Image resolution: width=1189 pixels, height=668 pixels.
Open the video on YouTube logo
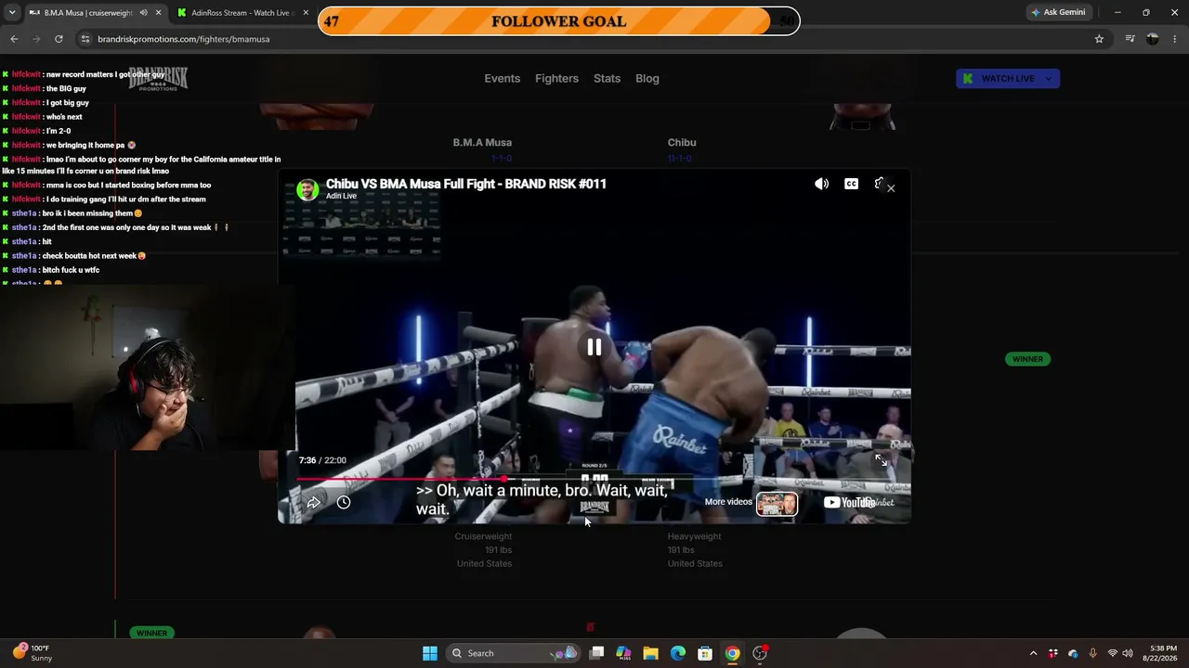(x=849, y=502)
